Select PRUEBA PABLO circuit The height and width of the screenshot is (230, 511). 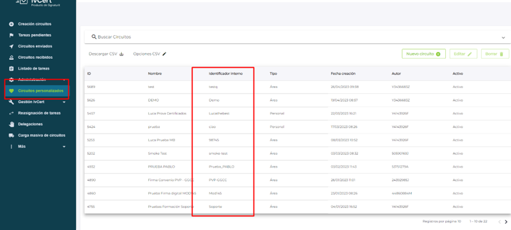click(x=161, y=167)
